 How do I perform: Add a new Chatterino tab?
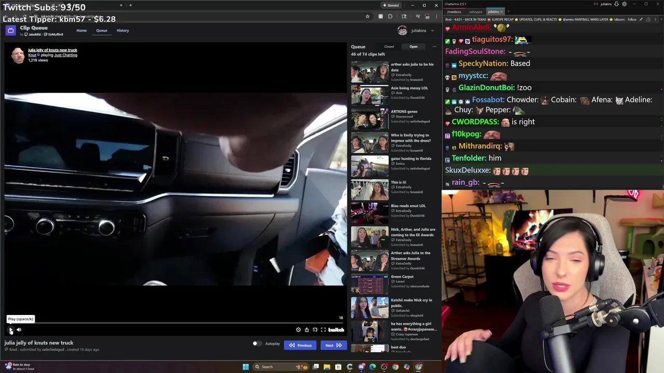coord(508,11)
